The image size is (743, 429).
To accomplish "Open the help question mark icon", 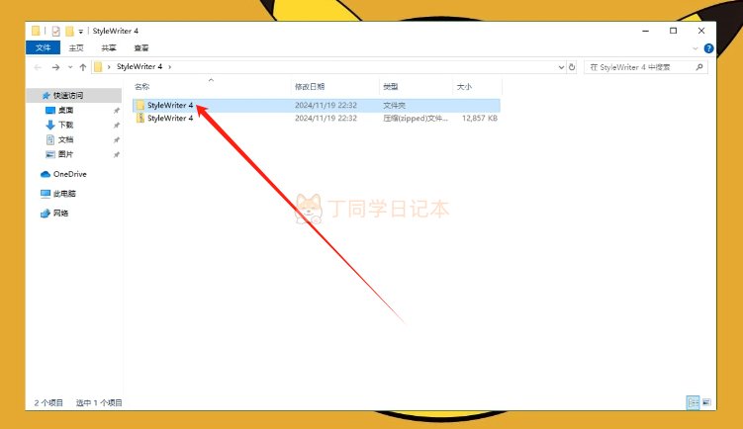I will point(709,48).
